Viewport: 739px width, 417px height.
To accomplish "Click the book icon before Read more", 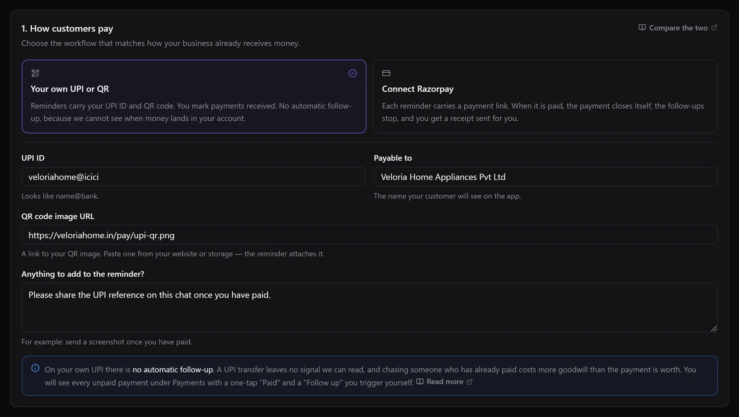I will click(x=420, y=381).
